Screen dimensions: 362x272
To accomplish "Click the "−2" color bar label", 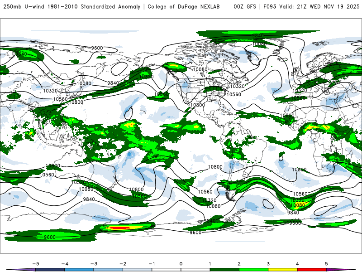I will coord(123,264).
